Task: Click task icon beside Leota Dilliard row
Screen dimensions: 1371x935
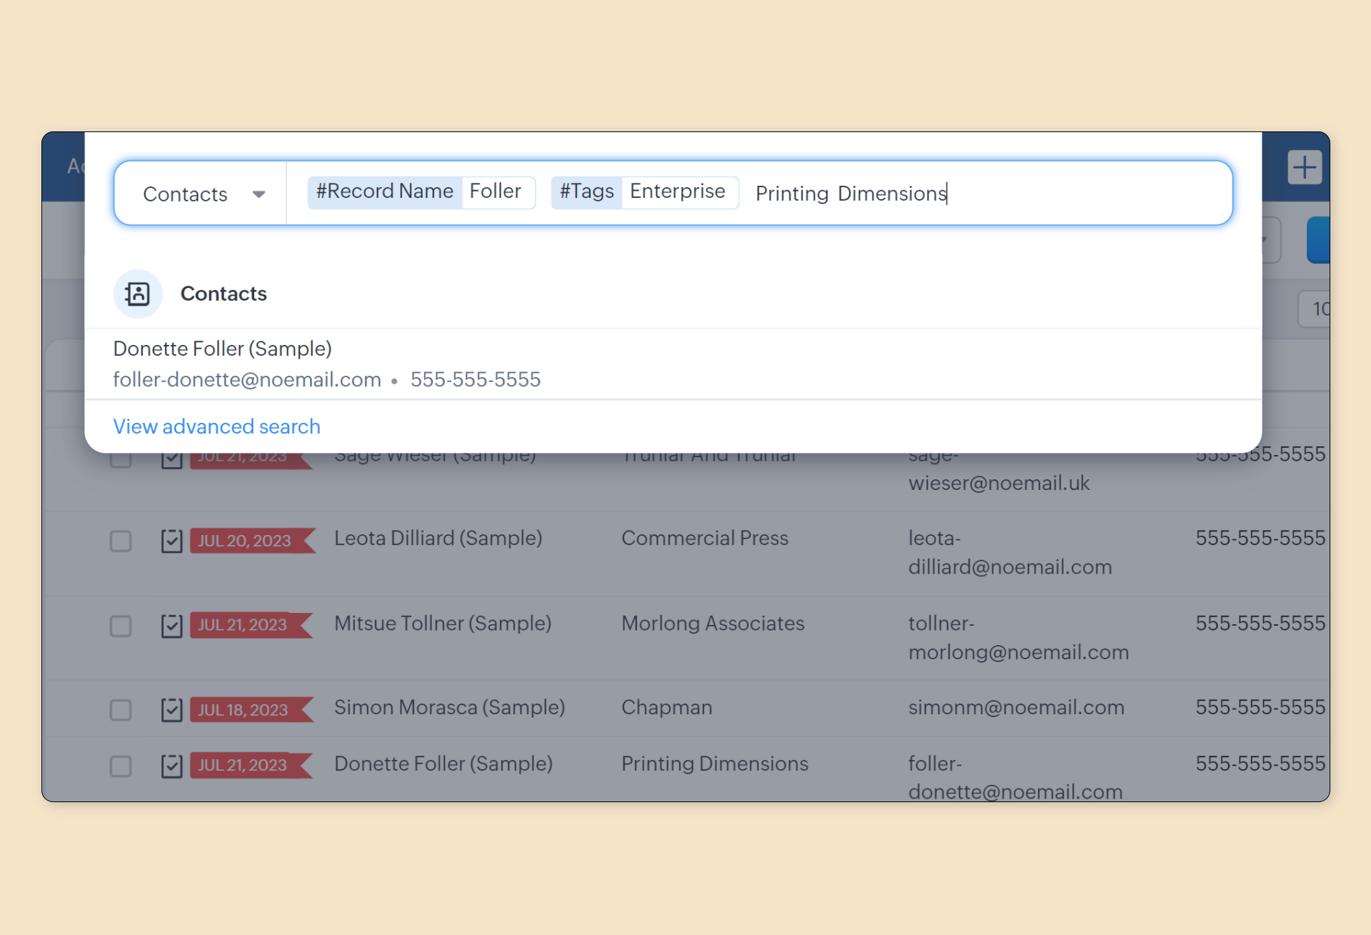Action: tap(171, 541)
